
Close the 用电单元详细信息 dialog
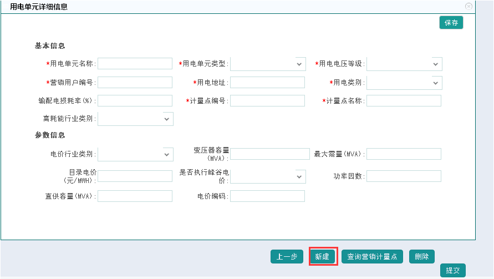pyautogui.click(x=468, y=6)
